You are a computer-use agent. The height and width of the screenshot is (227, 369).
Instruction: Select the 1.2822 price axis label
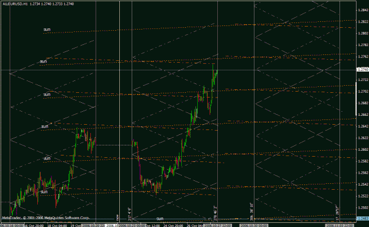tap(363, 22)
